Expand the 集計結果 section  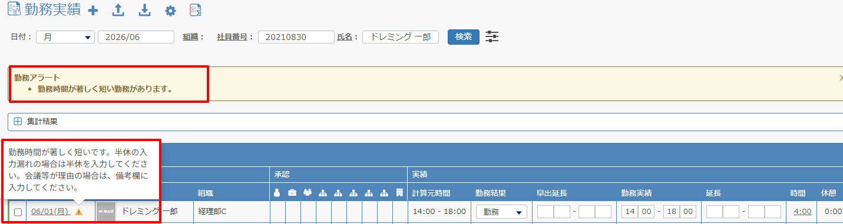point(18,121)
